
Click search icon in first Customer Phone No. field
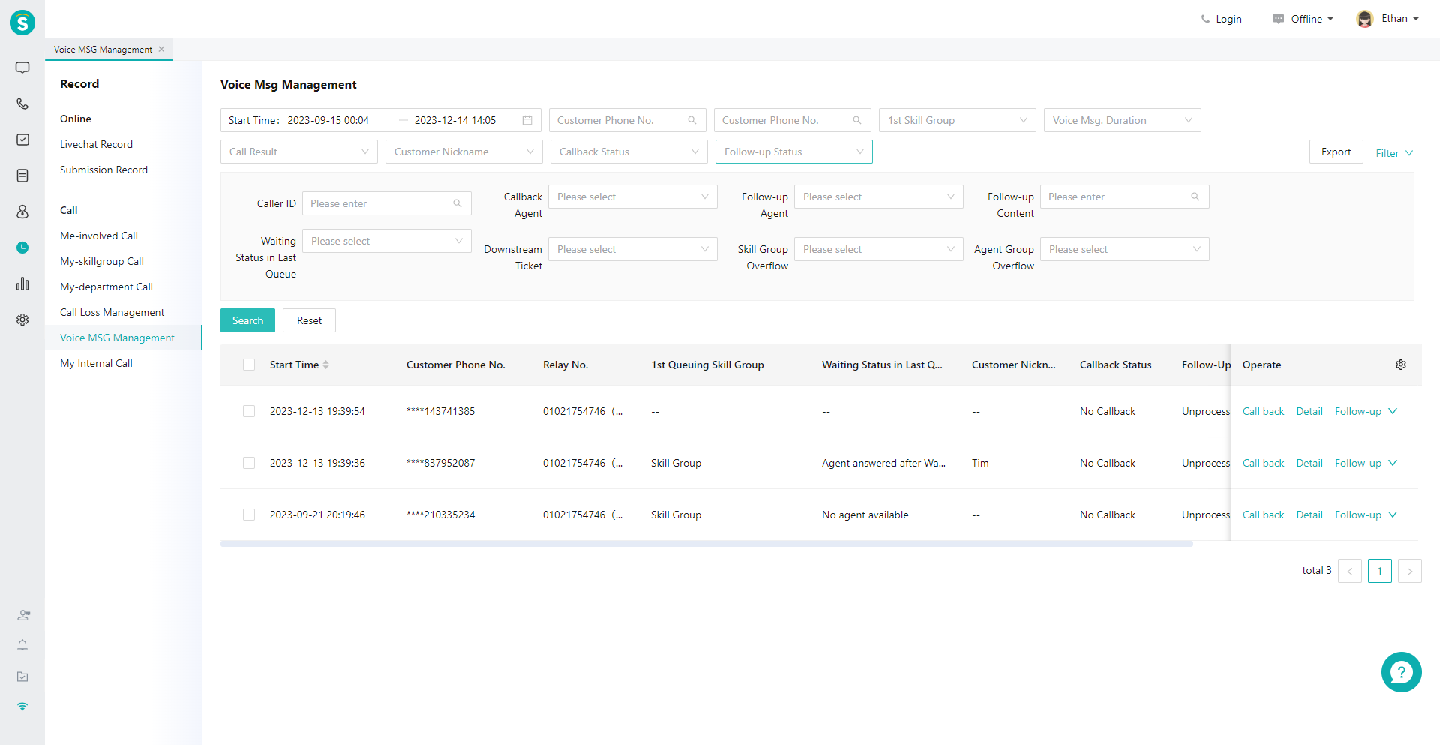tap(692, 120)
